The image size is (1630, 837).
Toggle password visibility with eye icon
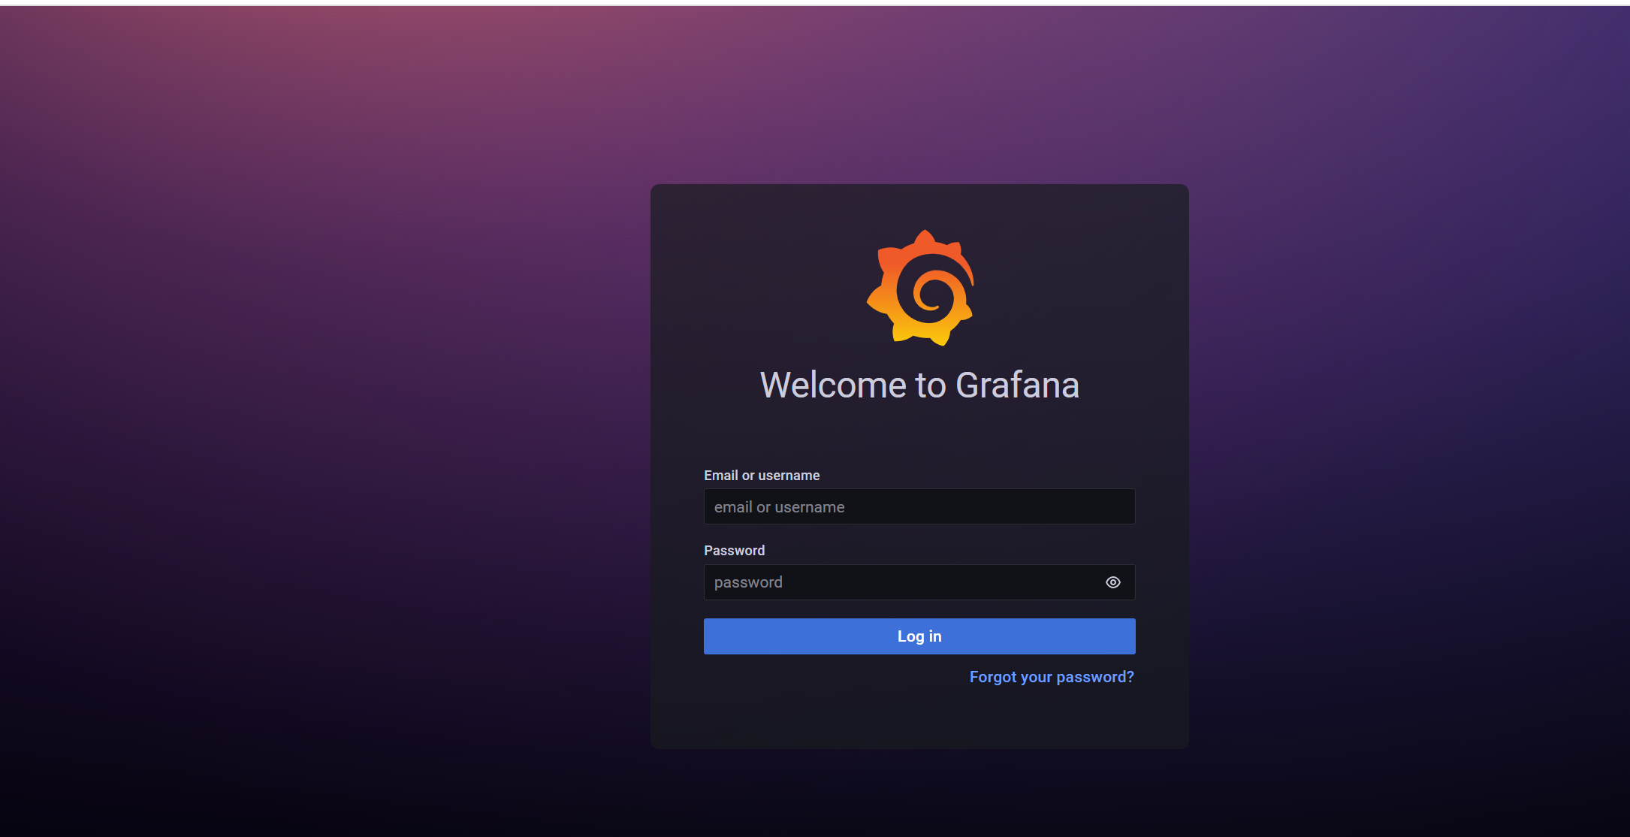click(1112, 582)
